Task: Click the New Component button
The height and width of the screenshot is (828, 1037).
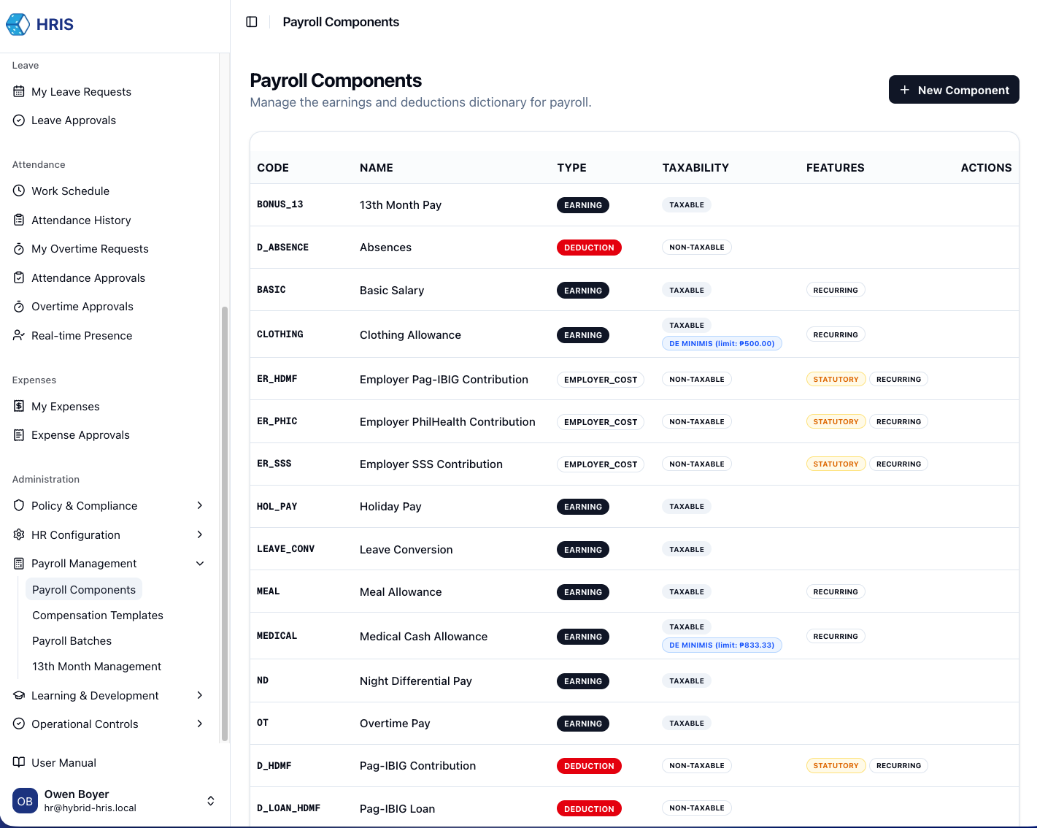Action: point(953,90)
